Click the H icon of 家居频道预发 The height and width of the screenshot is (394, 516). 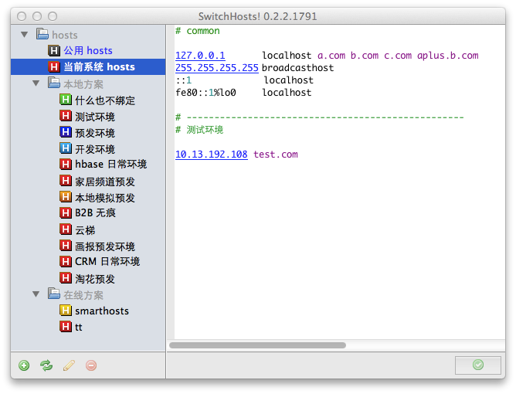tap(66, 181)
